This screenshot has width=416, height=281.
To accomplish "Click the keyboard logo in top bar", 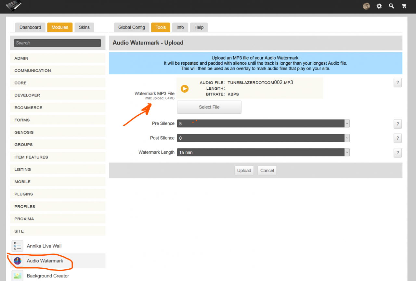I will point(14,6).
